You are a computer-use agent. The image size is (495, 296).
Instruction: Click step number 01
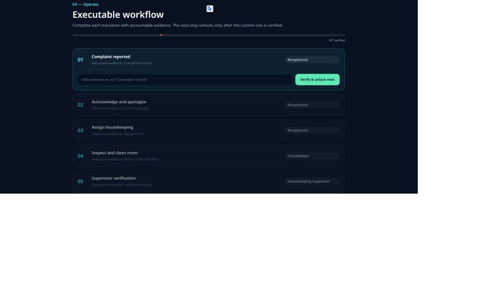point(80,60)
